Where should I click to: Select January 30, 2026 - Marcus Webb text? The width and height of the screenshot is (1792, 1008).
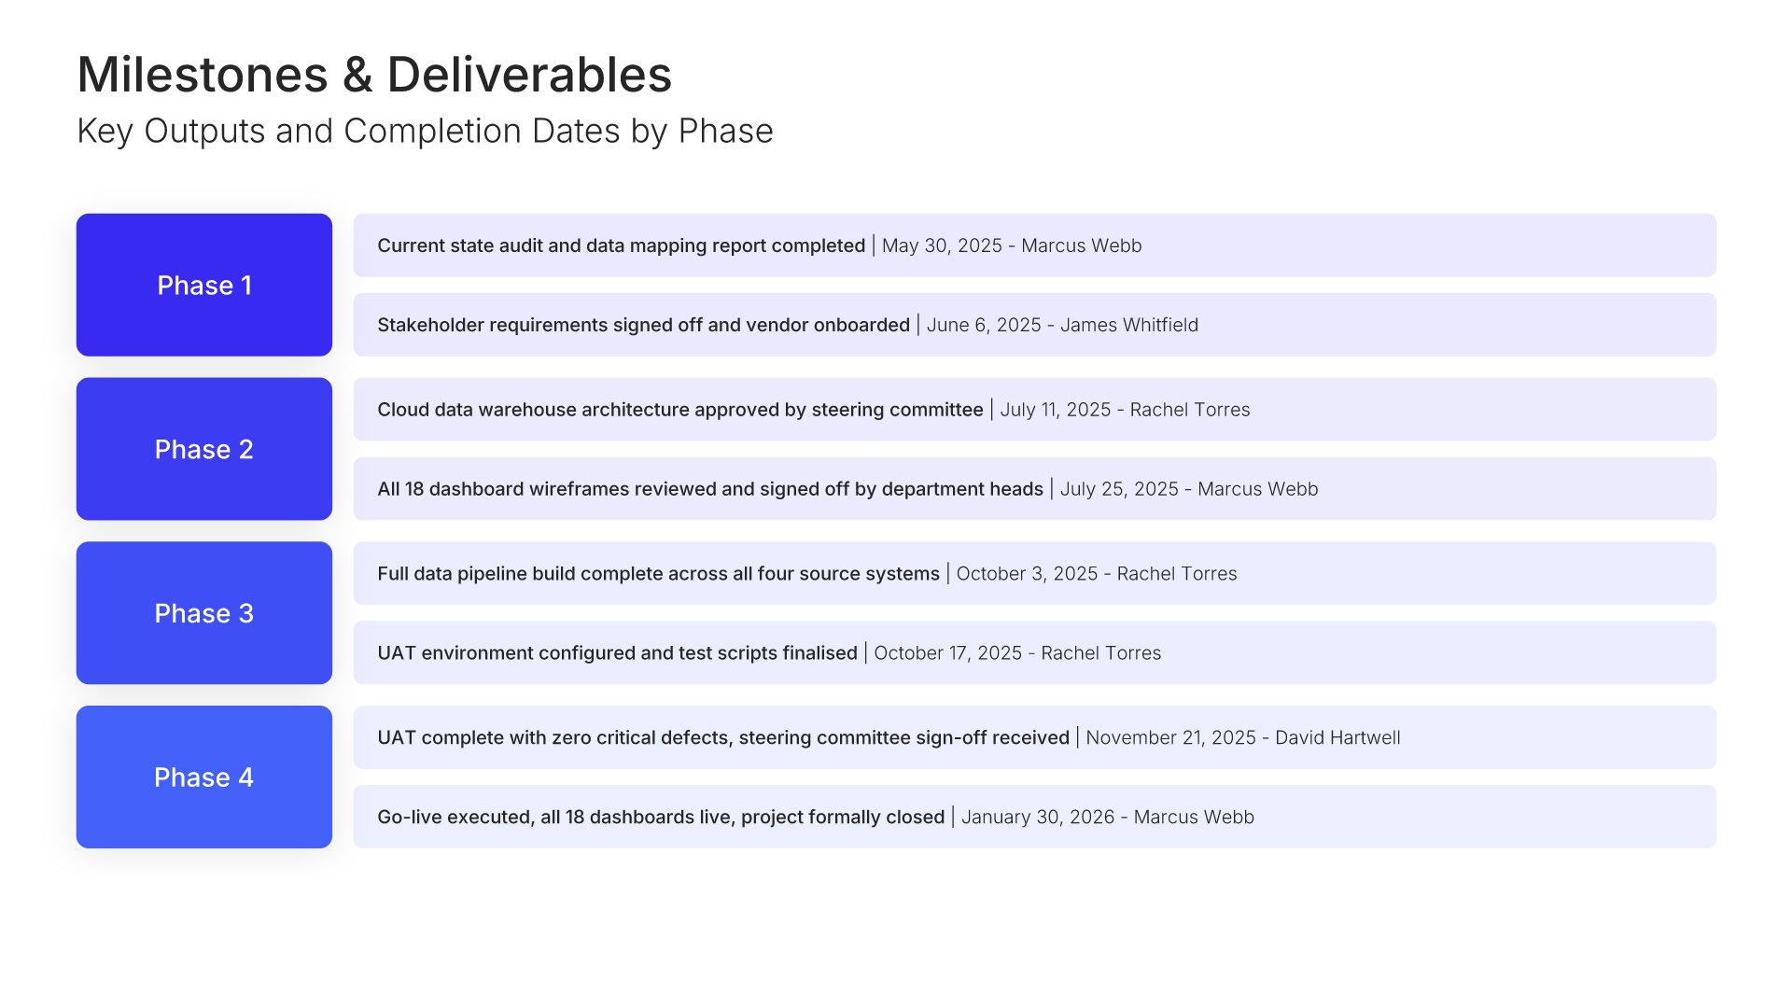coord(1108,817)
